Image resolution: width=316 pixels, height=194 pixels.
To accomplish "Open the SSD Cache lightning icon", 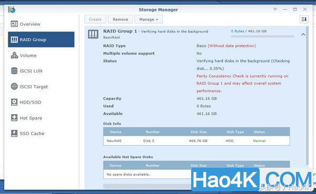I will [14, 133].
